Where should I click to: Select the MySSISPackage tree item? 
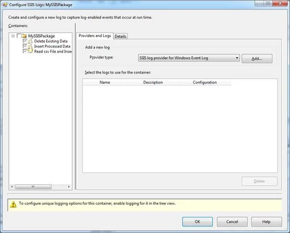41,36
